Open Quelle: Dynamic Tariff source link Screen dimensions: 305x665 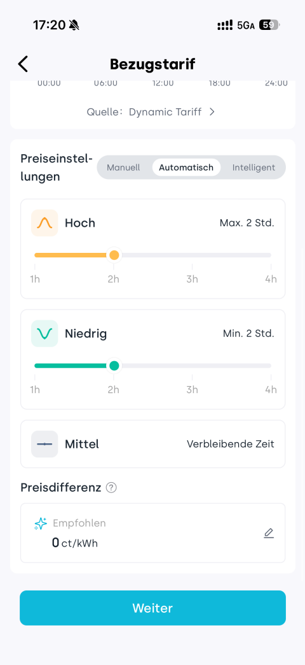(151, 112)
